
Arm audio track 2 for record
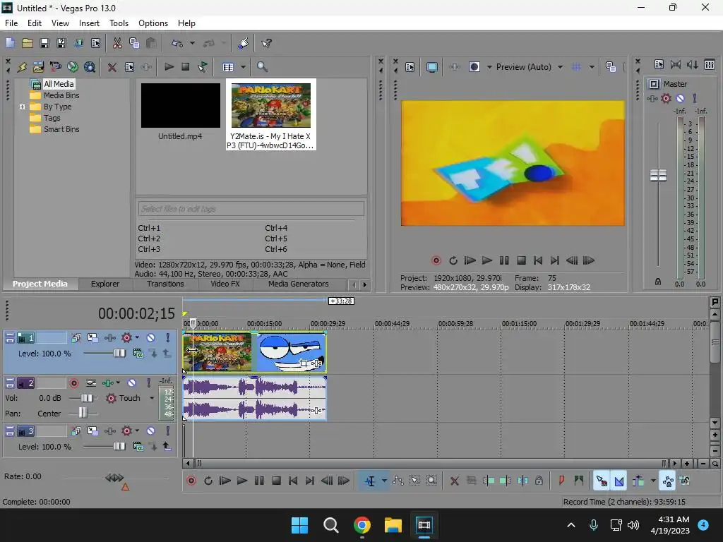point(73,383)
